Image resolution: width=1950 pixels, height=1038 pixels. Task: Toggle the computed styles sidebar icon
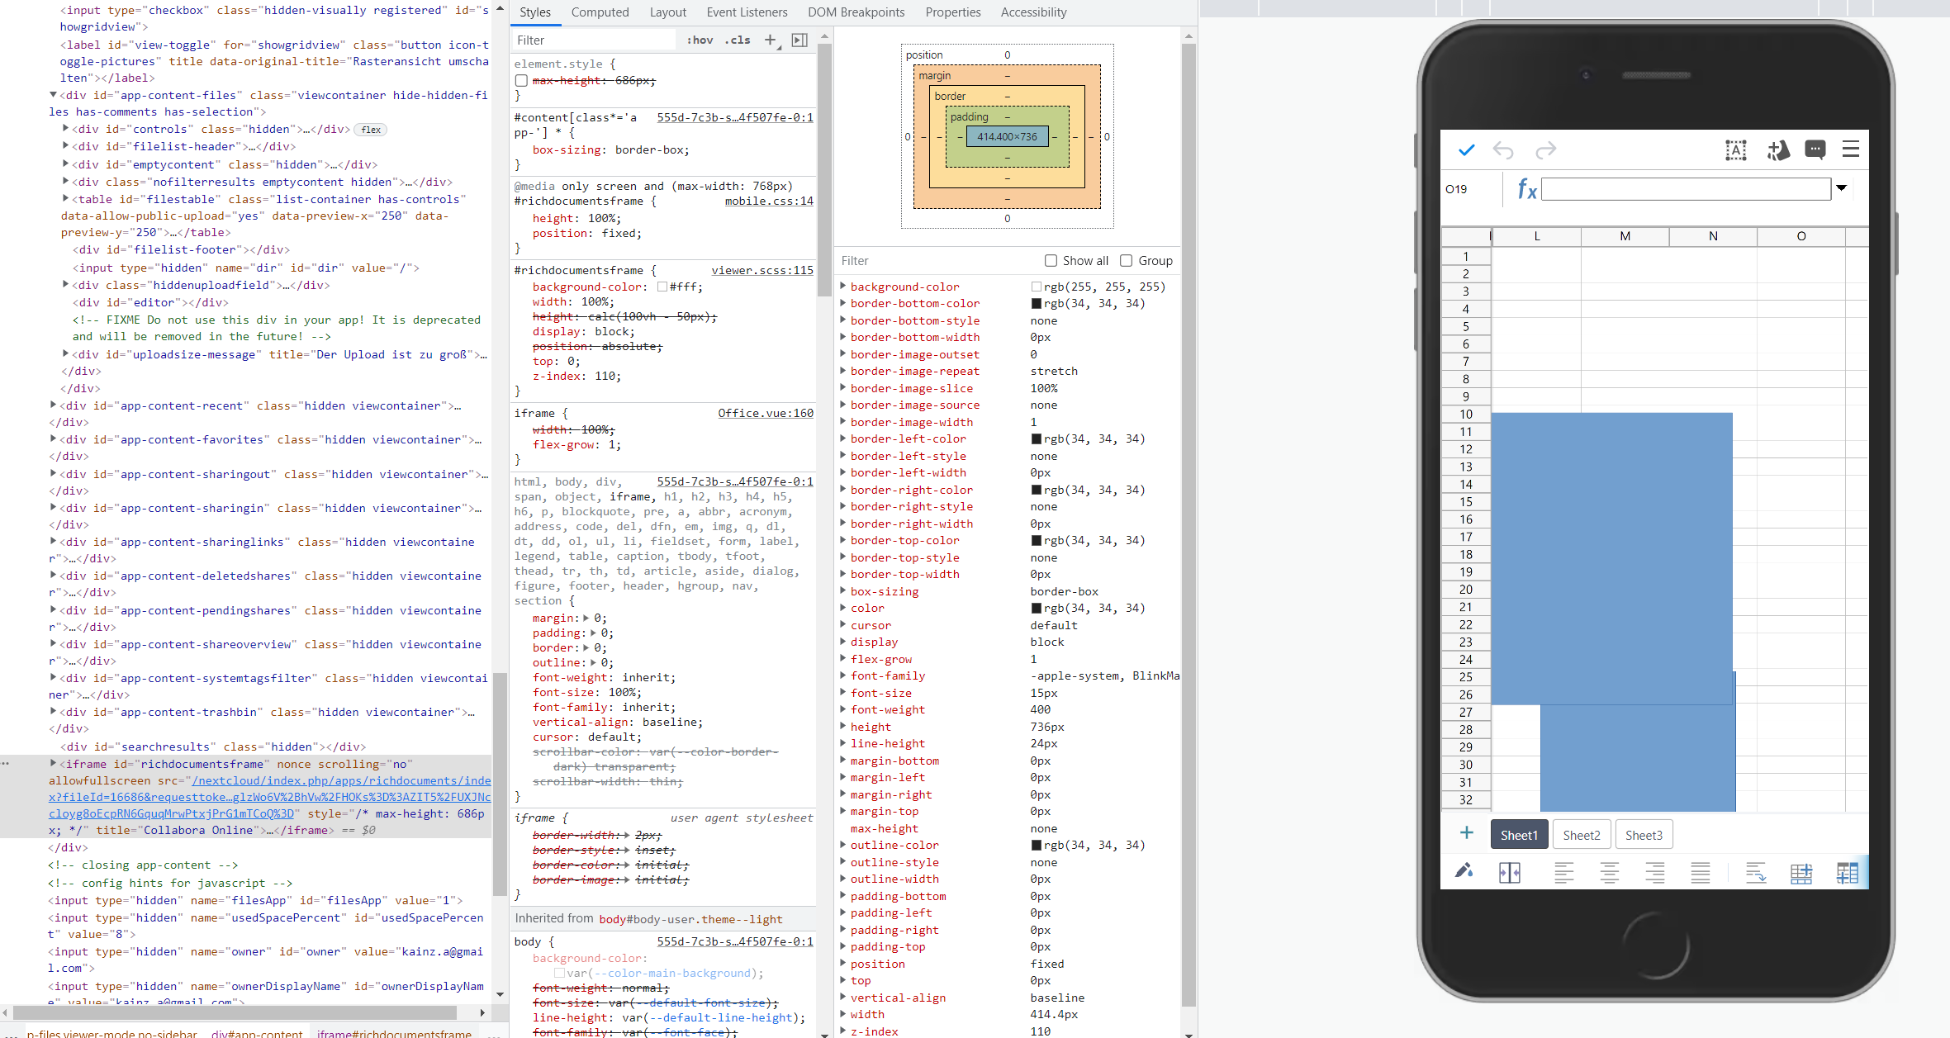tap(799, 40)
